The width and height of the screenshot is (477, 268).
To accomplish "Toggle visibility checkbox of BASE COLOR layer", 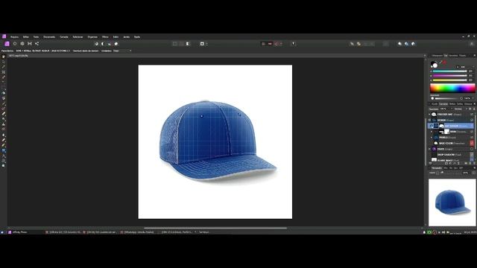I will click(472, 143).
